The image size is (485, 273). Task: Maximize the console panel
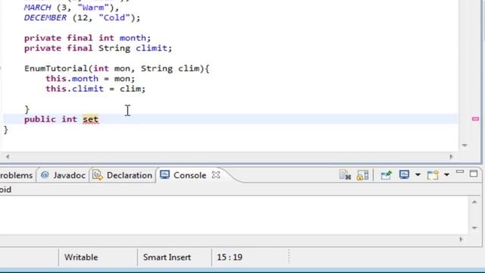474,174
